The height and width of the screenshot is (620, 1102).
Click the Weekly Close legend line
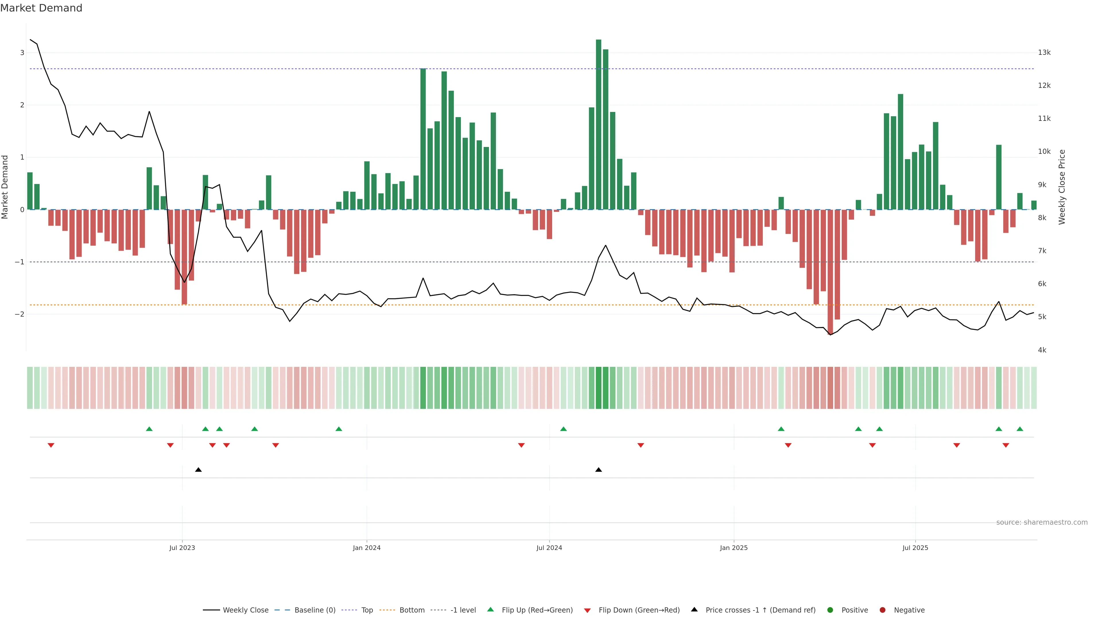click(x=211, y=610)
